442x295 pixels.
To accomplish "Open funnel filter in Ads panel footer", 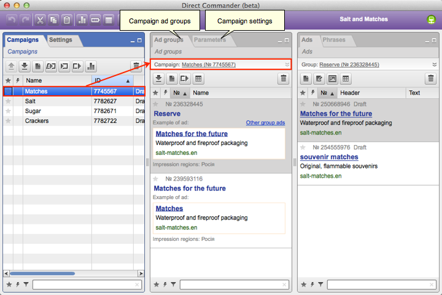I will (320, 285).
